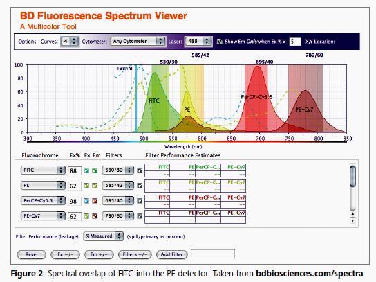This screenshot has width=376, height=282.
Task: Click the FITC Ex% value 88
Action: click(x=75, y=170)
